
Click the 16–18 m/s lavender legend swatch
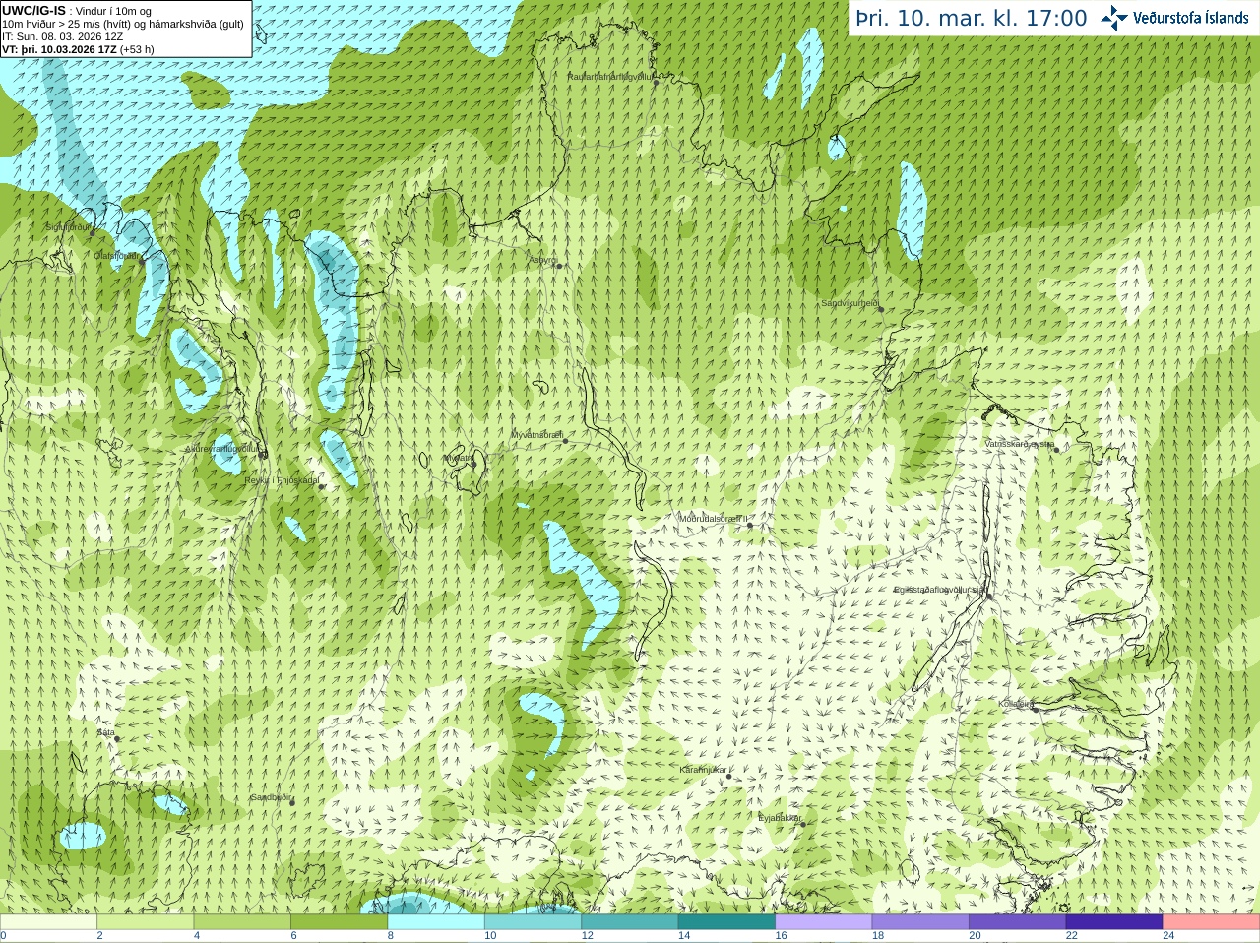(x=824, y=921)
